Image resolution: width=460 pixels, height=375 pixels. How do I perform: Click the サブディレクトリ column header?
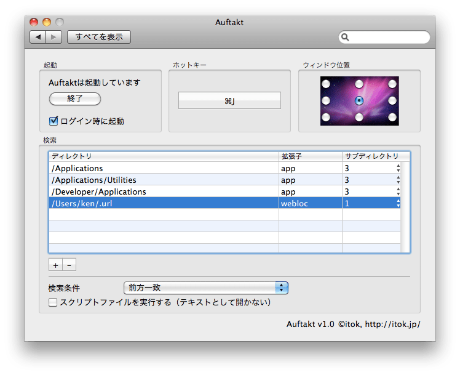376,156
